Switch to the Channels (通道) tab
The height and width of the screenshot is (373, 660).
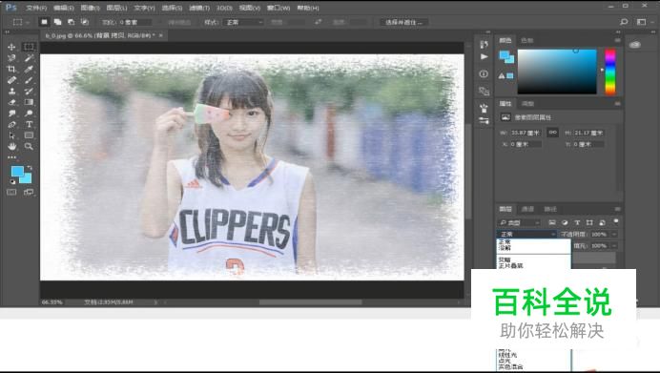click(x=527, y=209)
